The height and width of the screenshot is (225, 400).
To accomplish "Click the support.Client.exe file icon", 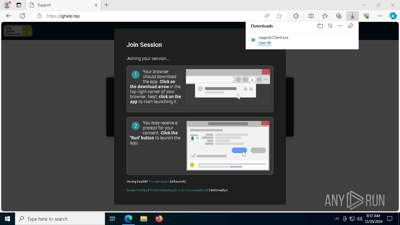I will click(x=253, y=40).
